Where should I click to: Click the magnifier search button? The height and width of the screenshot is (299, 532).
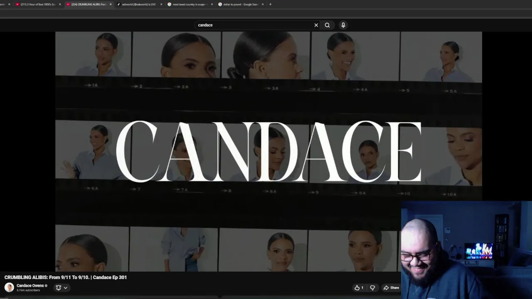(x=328, y=25)
